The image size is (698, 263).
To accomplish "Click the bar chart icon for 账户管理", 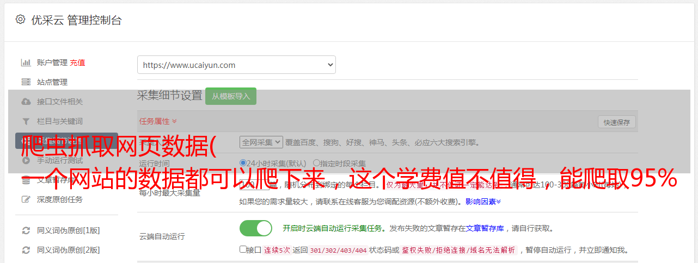I will click(x=26, y=62).
